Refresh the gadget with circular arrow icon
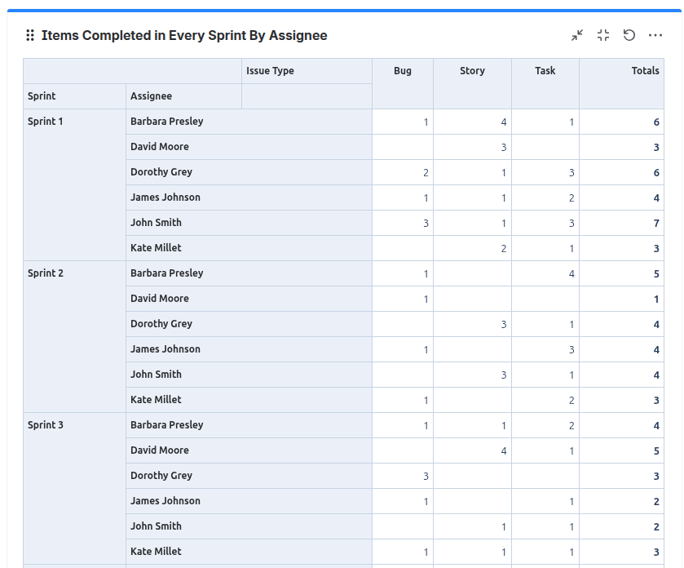Screen dimensions: 684x568 click(629, 35)
